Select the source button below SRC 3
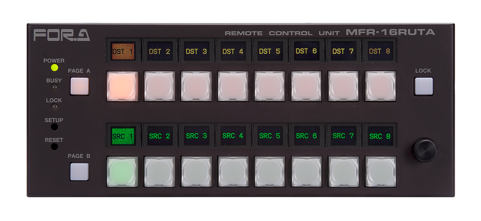The image size is (481, 221). click(x=196, y=171)
